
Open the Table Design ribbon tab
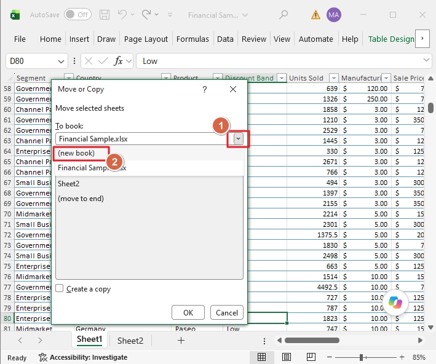coord(391,39)
